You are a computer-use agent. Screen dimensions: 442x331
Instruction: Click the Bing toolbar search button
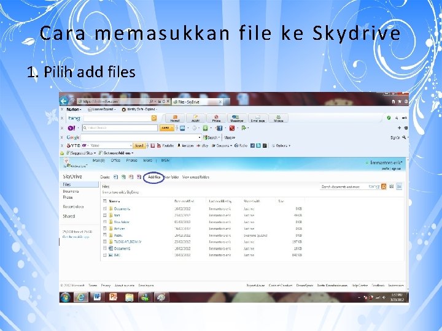point(154,118)
